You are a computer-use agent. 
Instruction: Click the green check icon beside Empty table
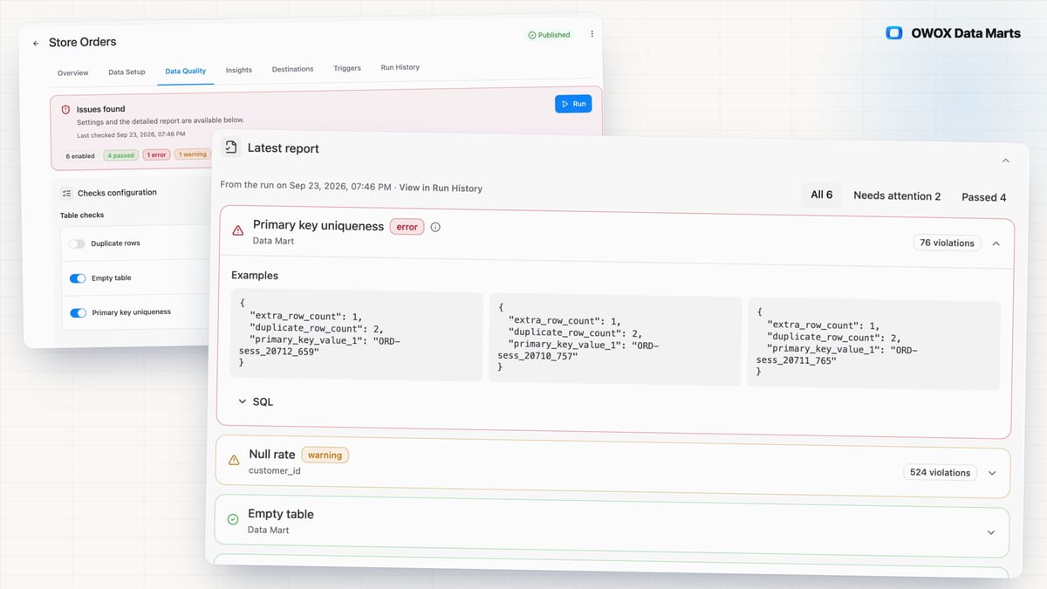[x=233, y=519]
